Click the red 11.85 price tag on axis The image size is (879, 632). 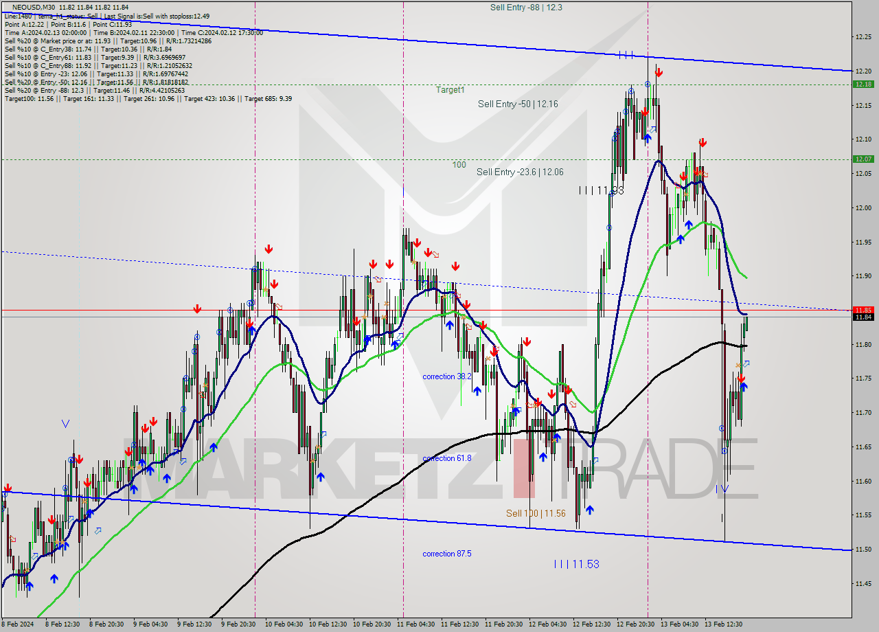point(863,310)
